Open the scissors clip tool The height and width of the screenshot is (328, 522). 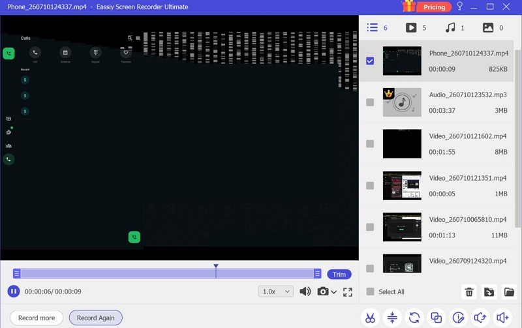(x=370, y=318)
